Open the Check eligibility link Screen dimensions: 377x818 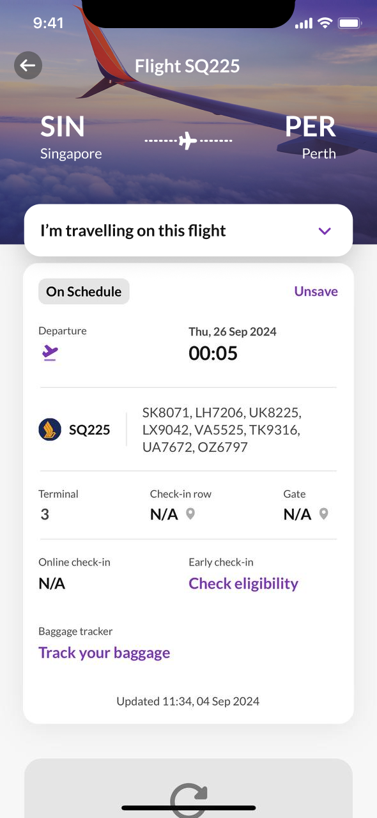pos(243,583)
